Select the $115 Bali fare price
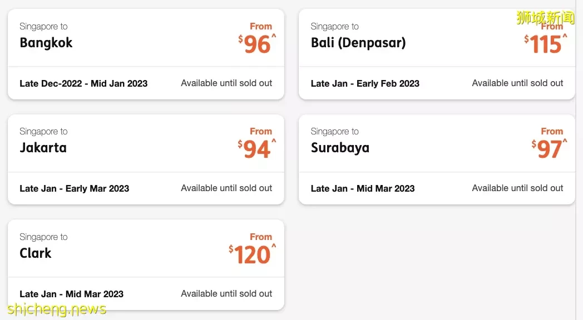583x320 pixels. (x=545, y=44)
